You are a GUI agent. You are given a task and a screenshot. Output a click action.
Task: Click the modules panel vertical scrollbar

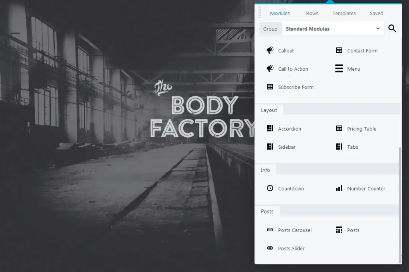[x=400, y=205]
